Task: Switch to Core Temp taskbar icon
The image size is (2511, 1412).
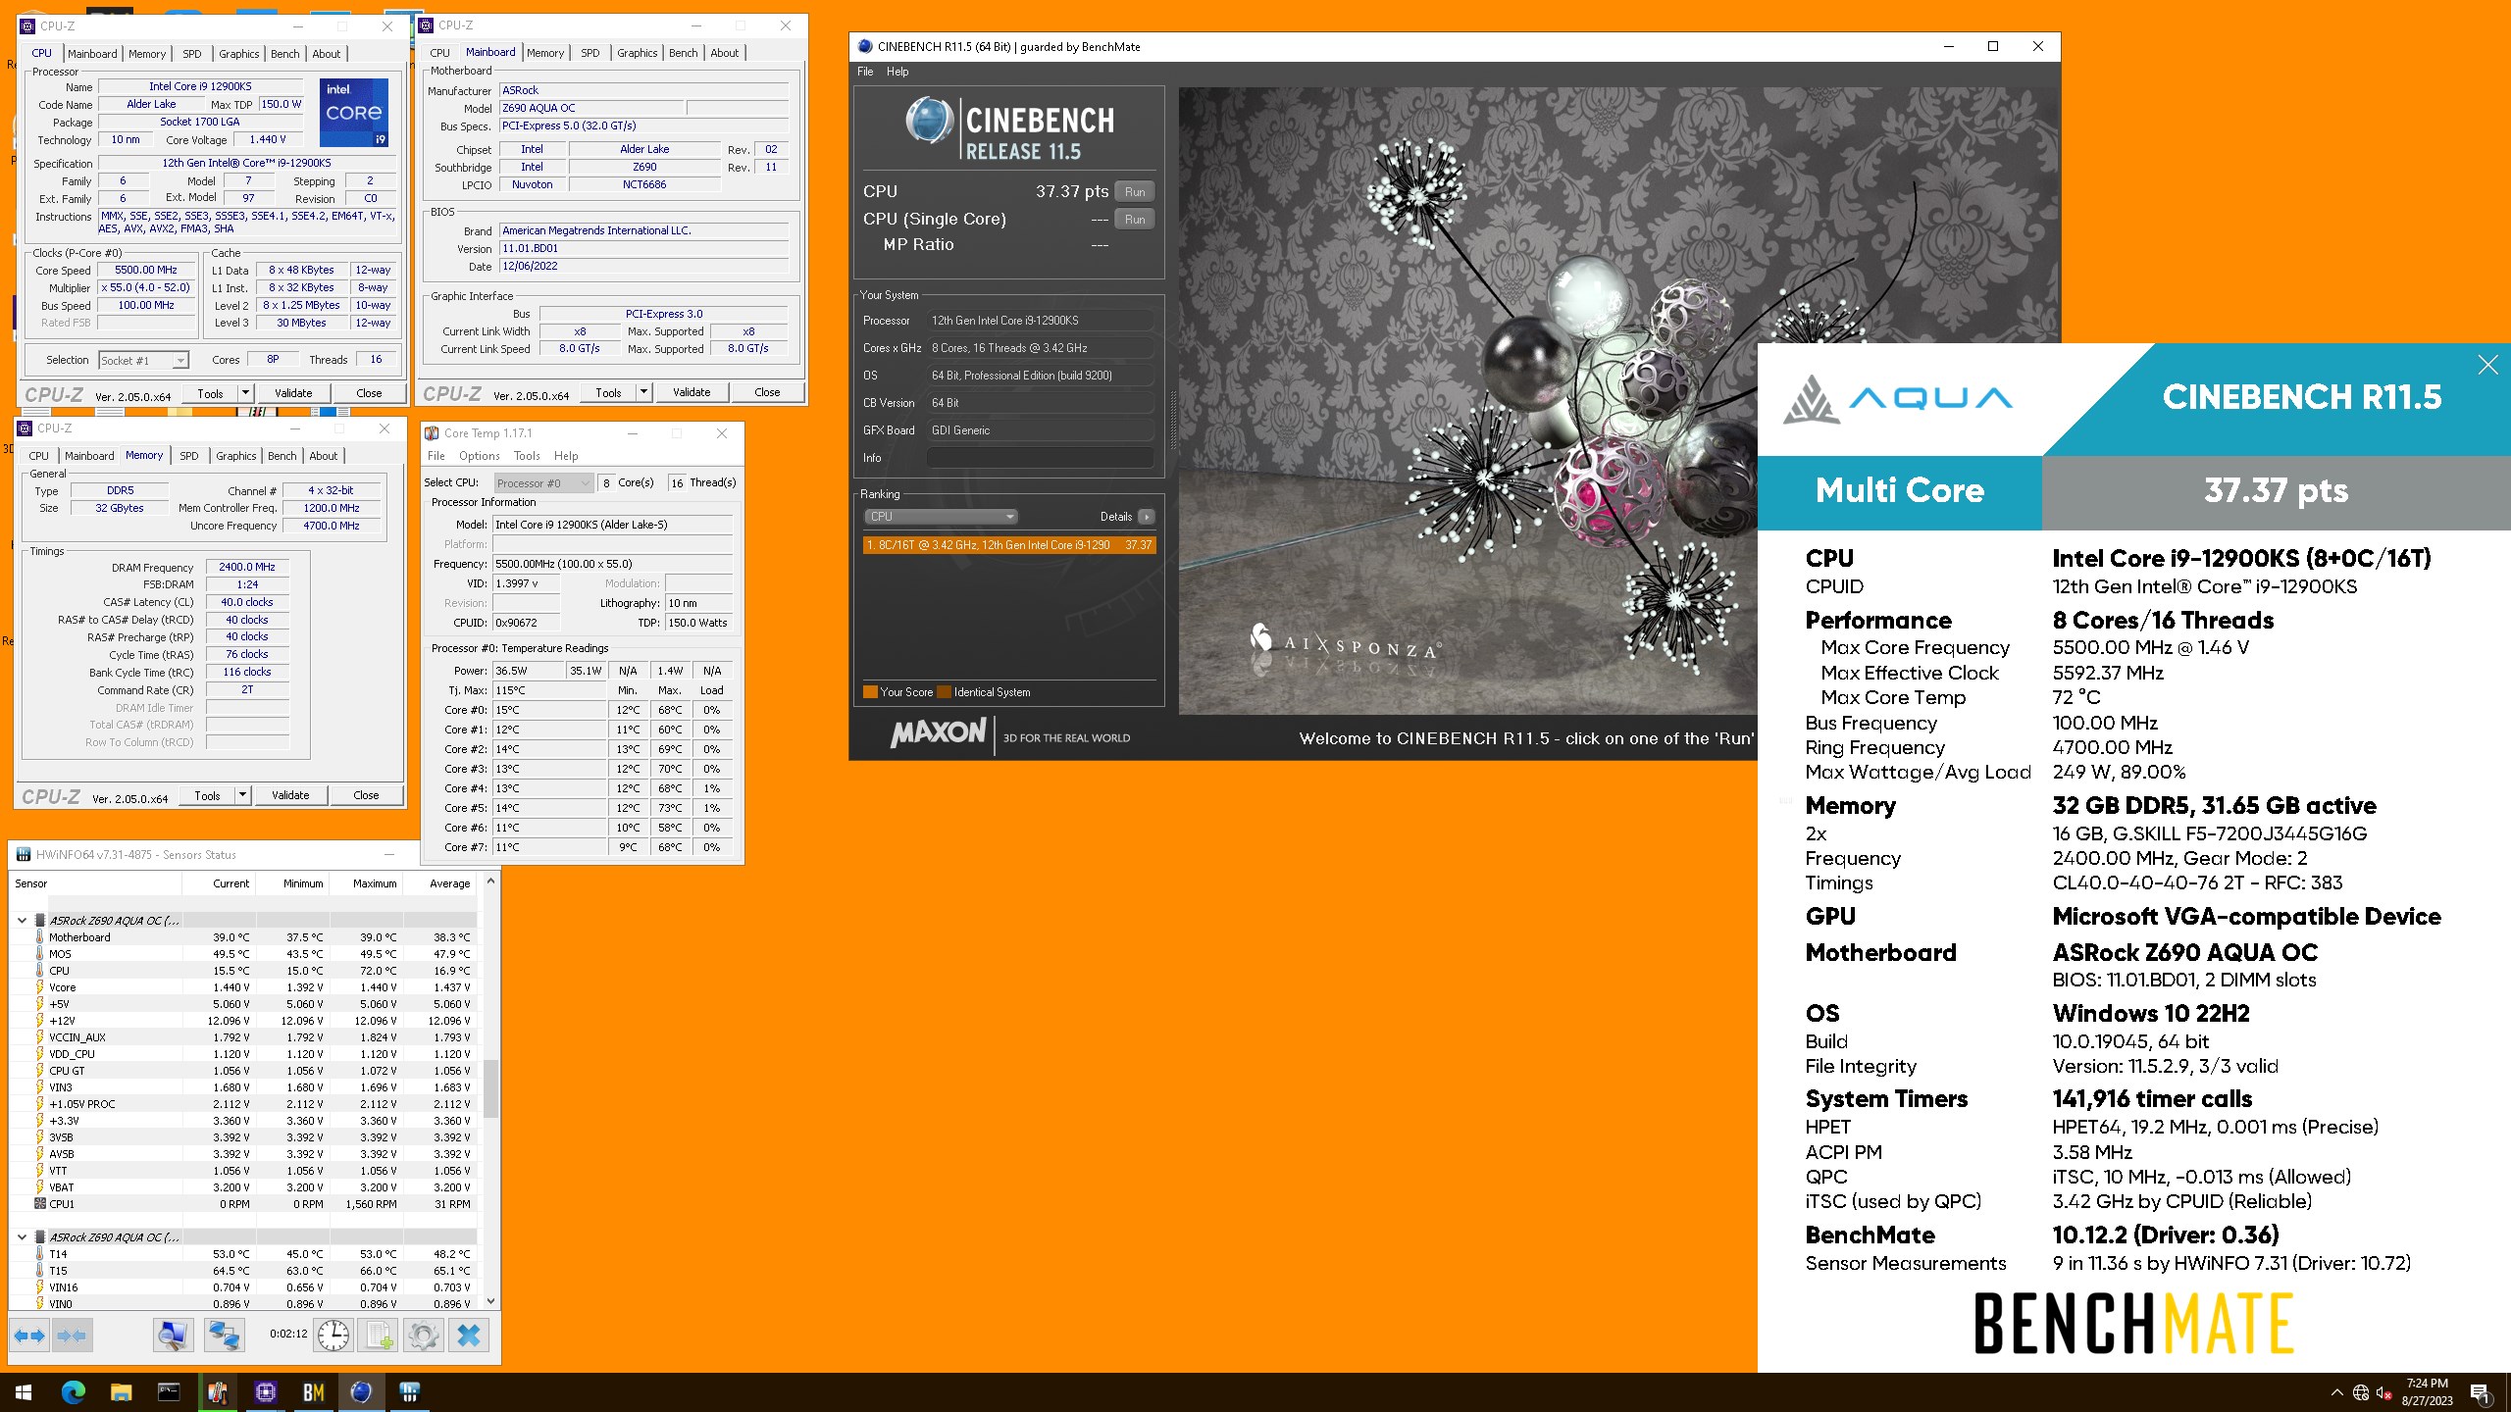Action: (217, 1392)
